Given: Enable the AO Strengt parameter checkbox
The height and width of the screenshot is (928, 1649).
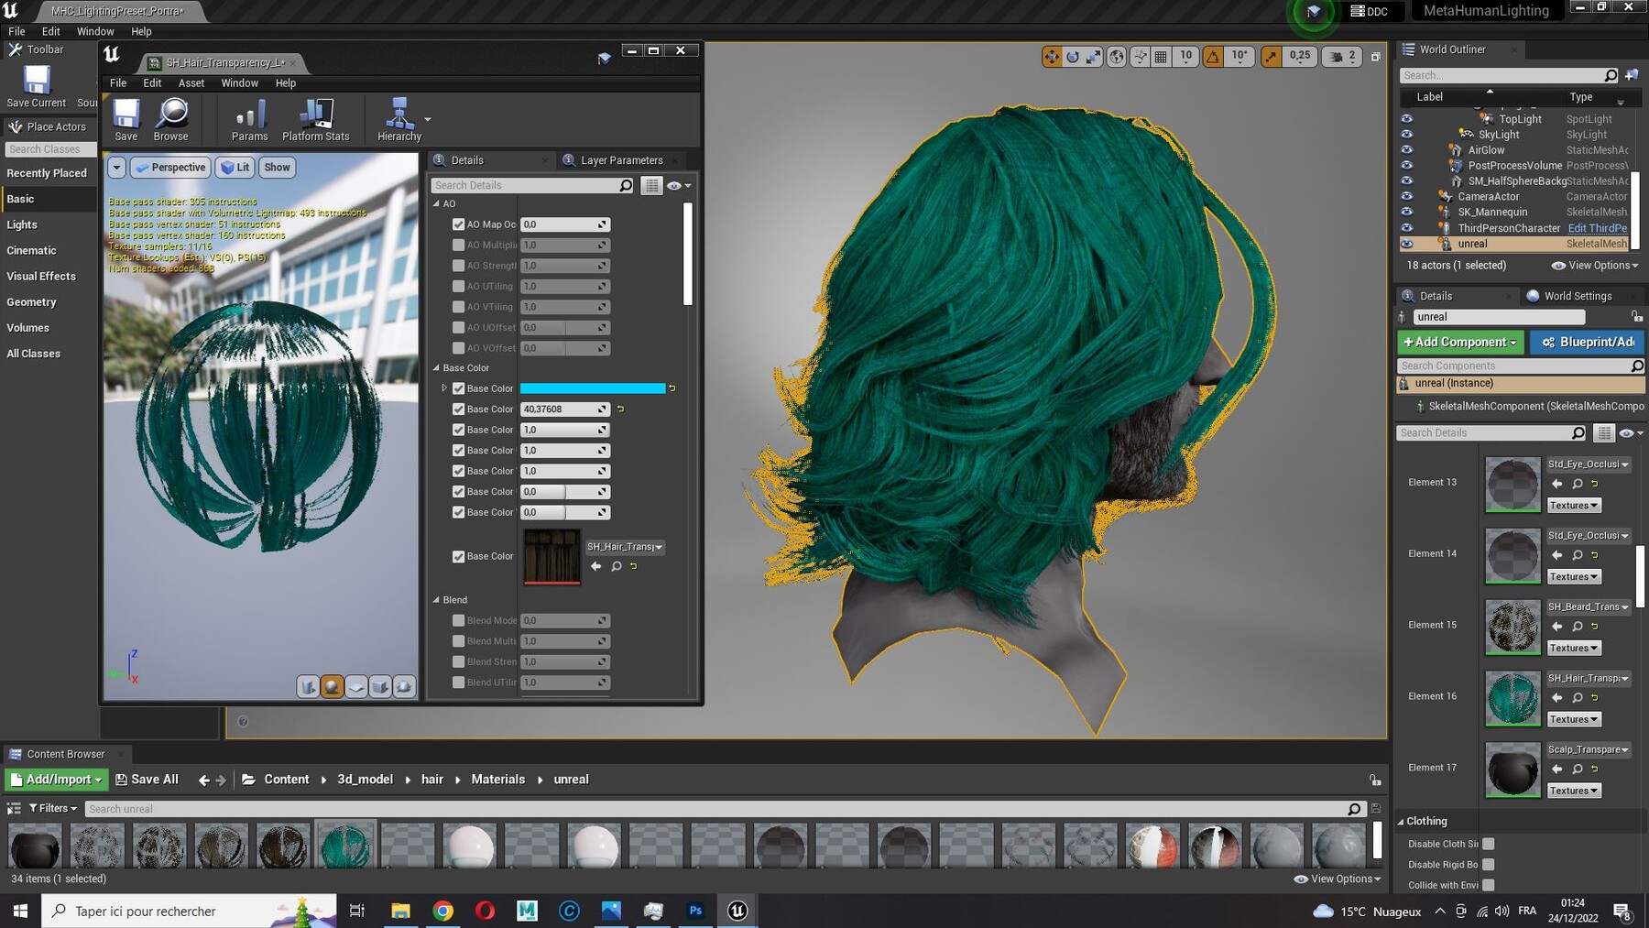Looking at the screenshot, I should [x=459, y=266].
